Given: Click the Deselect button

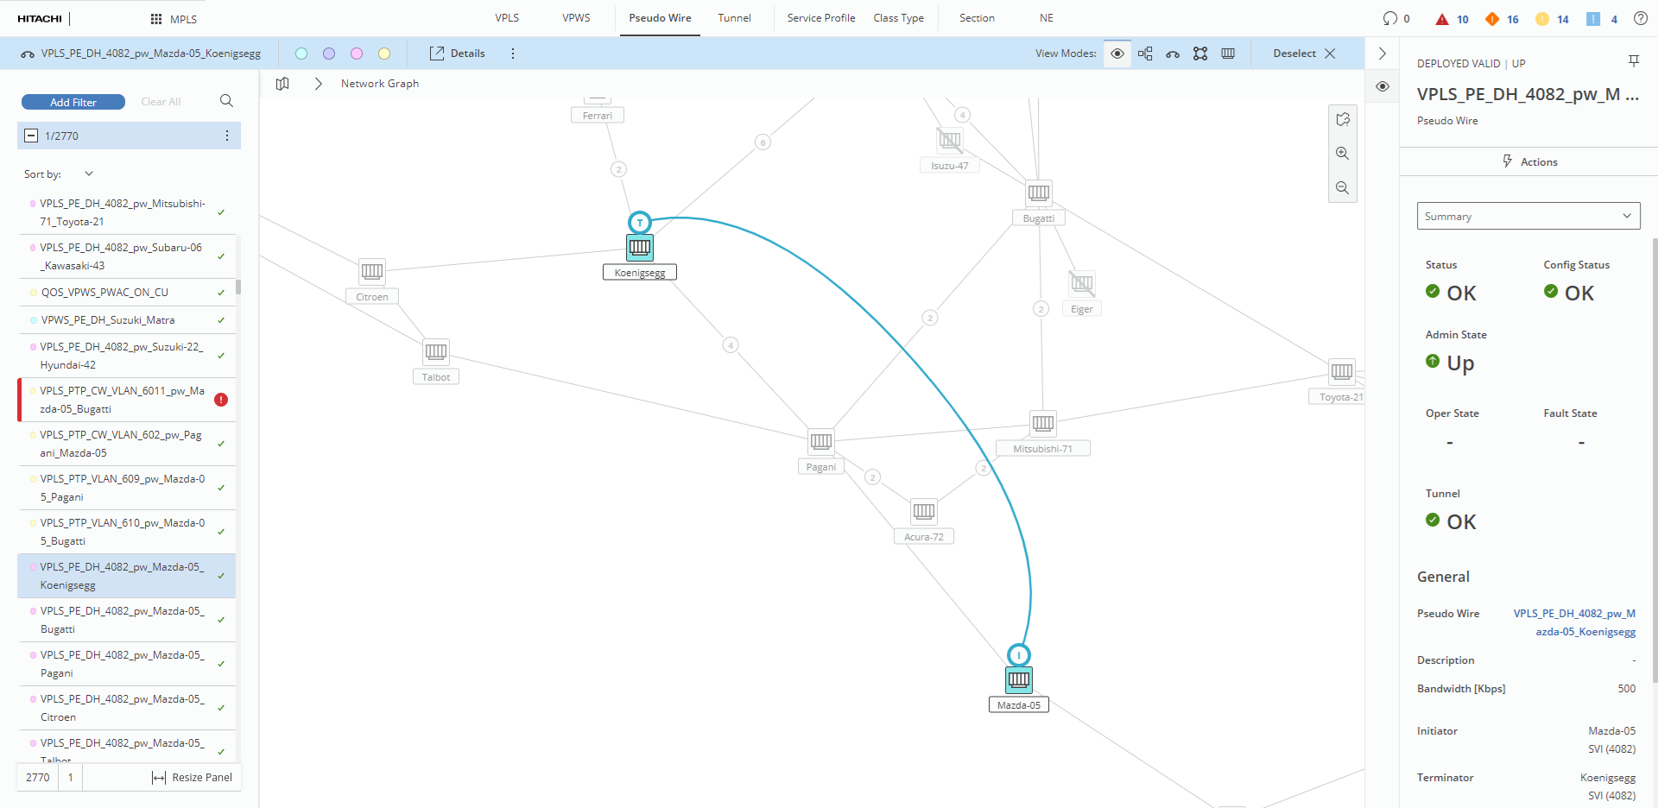Looking at the screenshot, I should point(1304,54).
